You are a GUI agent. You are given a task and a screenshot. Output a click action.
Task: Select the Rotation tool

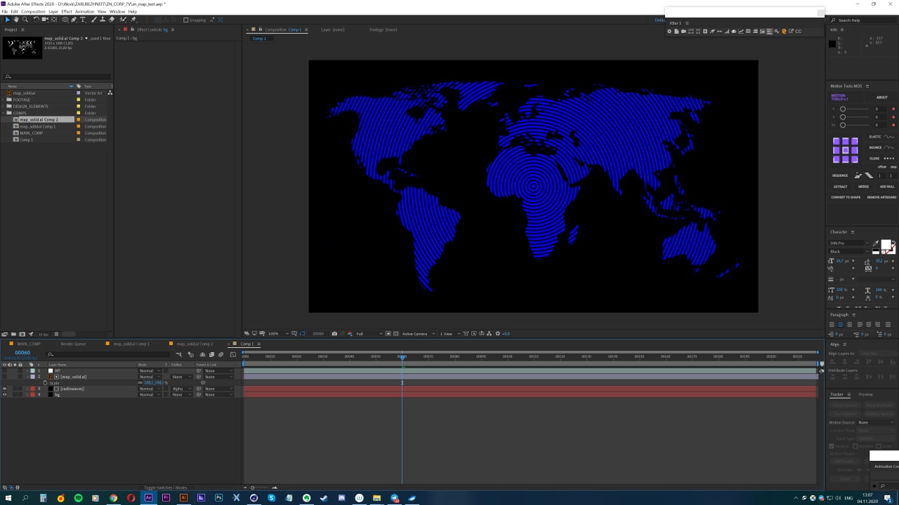[x=36, y=20]
